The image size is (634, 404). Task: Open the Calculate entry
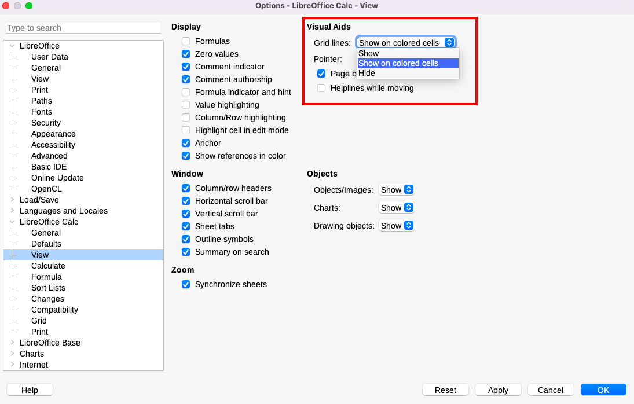[48, 266]
